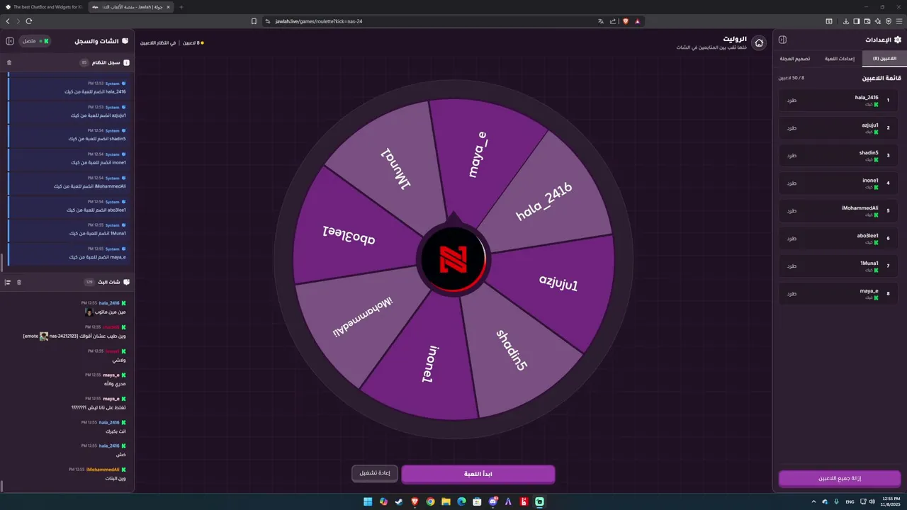Clear the system log with its trash icon
Viewport: 907px width, 510px height.
click(x=9, y=63)
